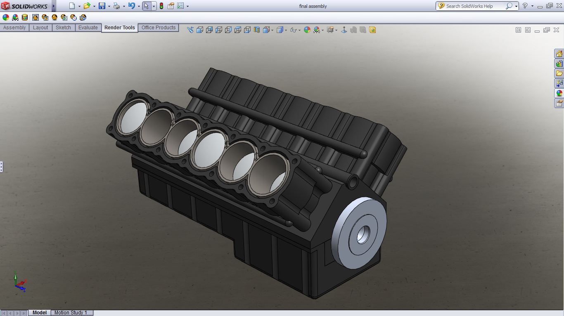This screenshot has width=564, height=316.
Task: Click the Undo arrow icon
Action: pos(132,6)
